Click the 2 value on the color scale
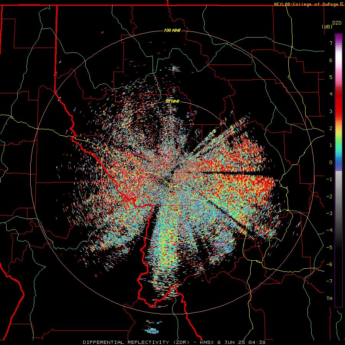The image size is (345, 345). pos(331,128)
